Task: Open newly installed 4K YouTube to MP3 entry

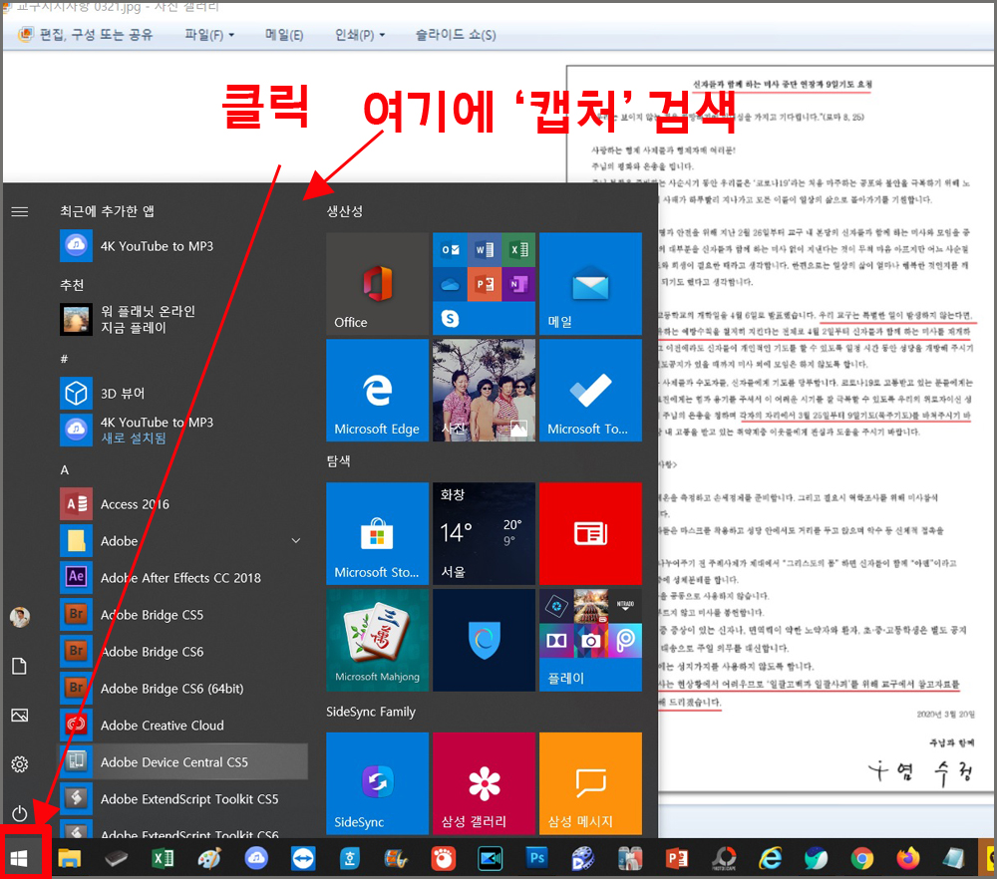Action: (181, 431)
